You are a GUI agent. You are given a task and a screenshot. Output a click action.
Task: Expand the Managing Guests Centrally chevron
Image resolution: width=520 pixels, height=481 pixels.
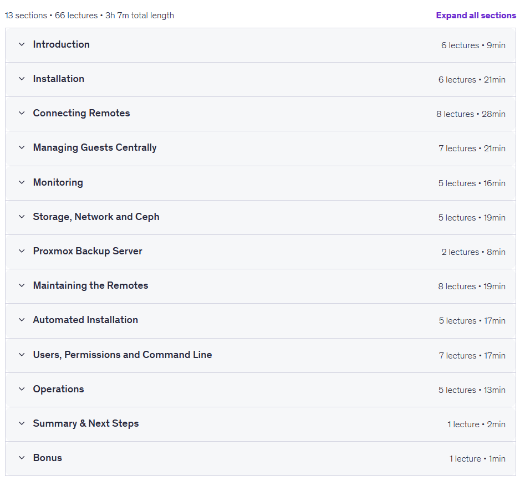click(22, 147)
